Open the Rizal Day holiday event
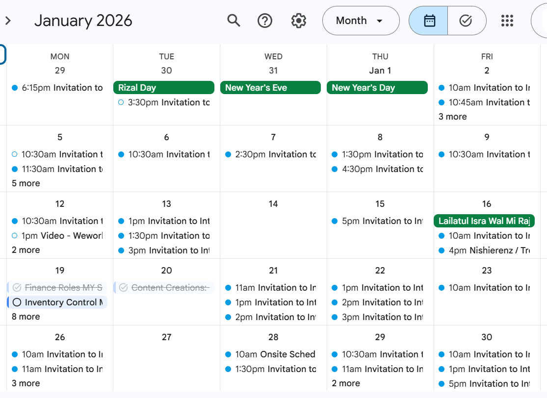547x398 pixels. coord(163,88)
